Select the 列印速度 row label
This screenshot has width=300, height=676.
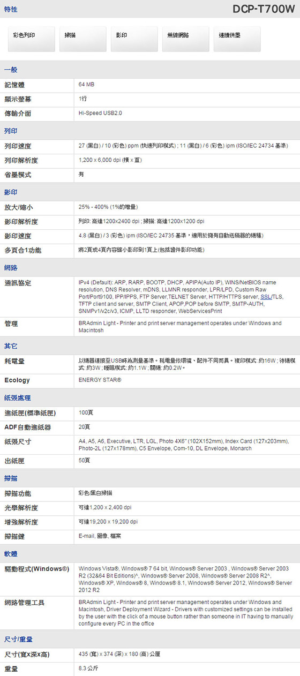(x=18, y=146)
